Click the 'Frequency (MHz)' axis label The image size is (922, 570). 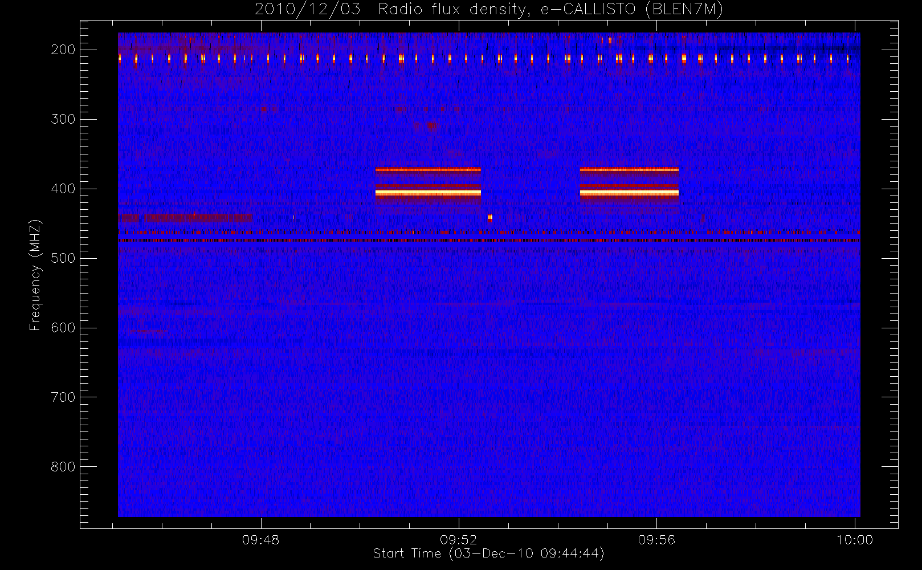coord(35,275)
